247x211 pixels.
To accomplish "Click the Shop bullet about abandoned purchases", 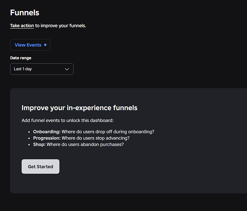I will (78, 144).
